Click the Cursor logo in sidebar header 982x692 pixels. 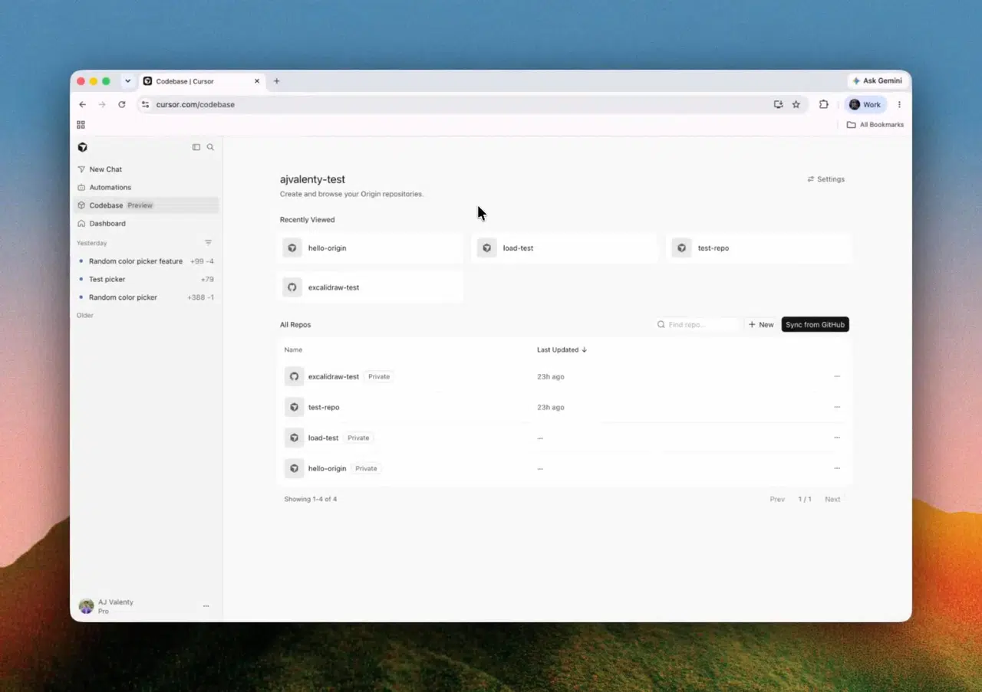pos(83,147)
